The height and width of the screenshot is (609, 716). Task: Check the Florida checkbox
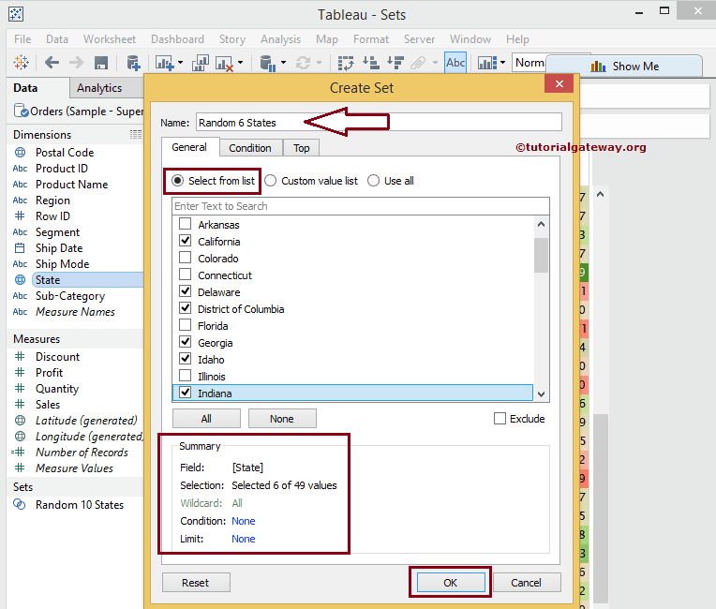click(185, 325)
